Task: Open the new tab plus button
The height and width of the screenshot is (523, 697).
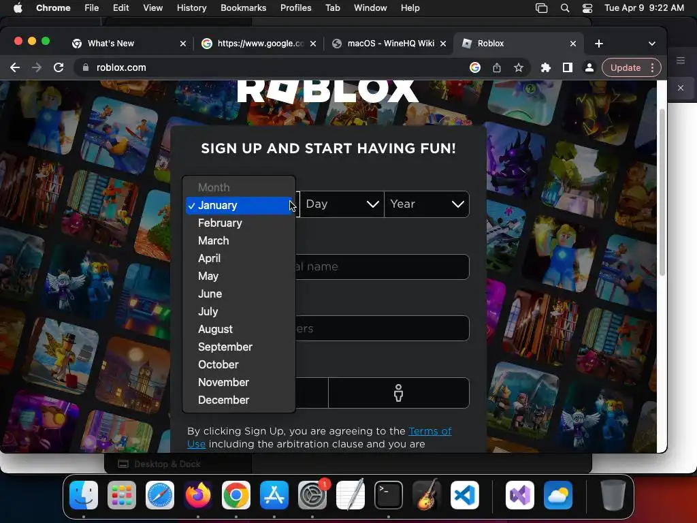Action: pyautogui.click(x=599, y=44)
